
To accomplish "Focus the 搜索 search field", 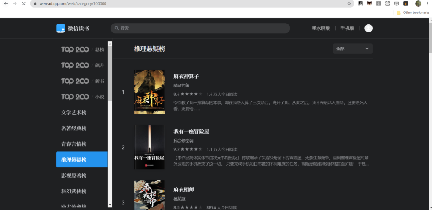I will point(200,28).
